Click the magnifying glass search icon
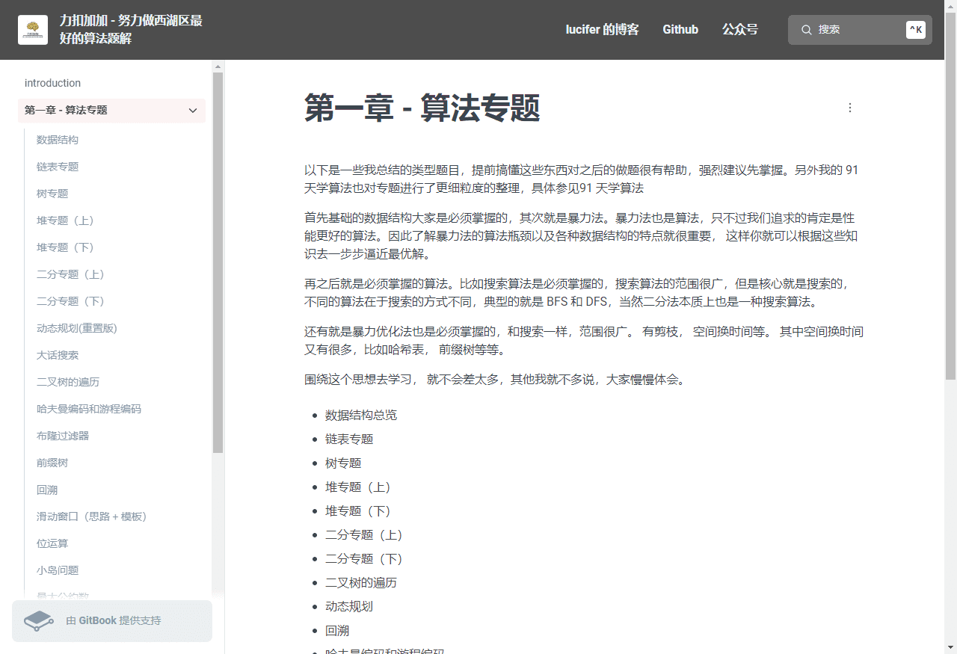Viewport: 957px width, 654px height. pos(806,29)
